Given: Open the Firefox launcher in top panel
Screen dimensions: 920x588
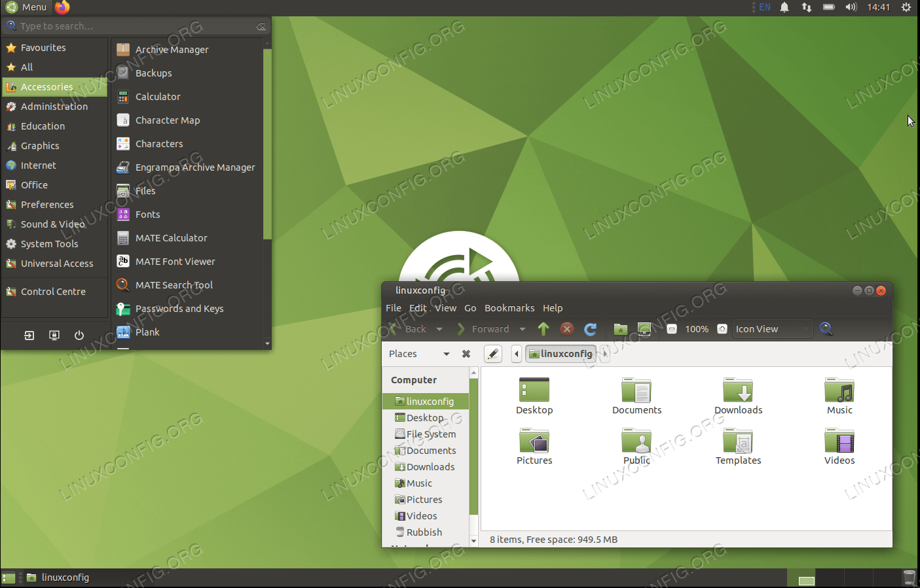Looking at the screenshot, I should click(x=62, y=7).
